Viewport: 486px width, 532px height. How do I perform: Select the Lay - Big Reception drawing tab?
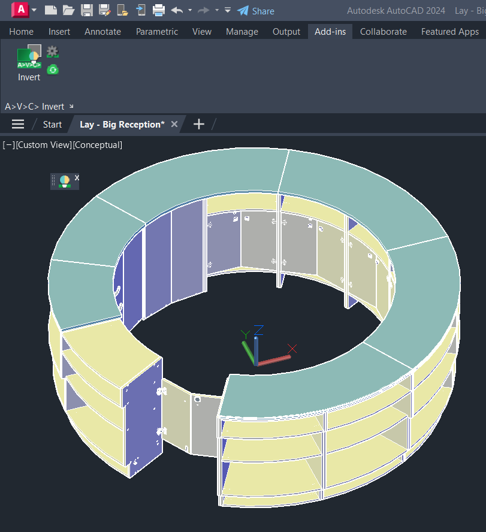[122, 125]
